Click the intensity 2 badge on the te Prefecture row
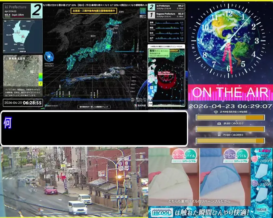The width and height of the screenshot is (273, 218). (151, 7)
